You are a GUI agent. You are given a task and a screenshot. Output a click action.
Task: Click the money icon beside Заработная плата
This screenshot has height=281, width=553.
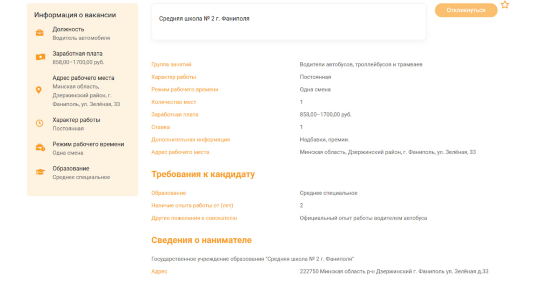pyautogui.click(x=39, y=57)
